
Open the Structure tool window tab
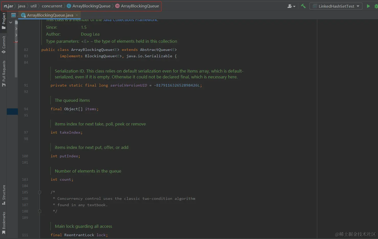(4, 195)
